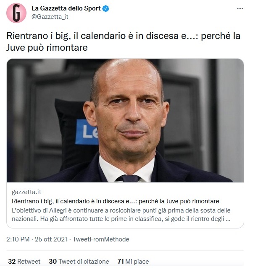The image size is (279, 275).
Task: Click the 2:10 PM tweet time
Action: (18, 239)
